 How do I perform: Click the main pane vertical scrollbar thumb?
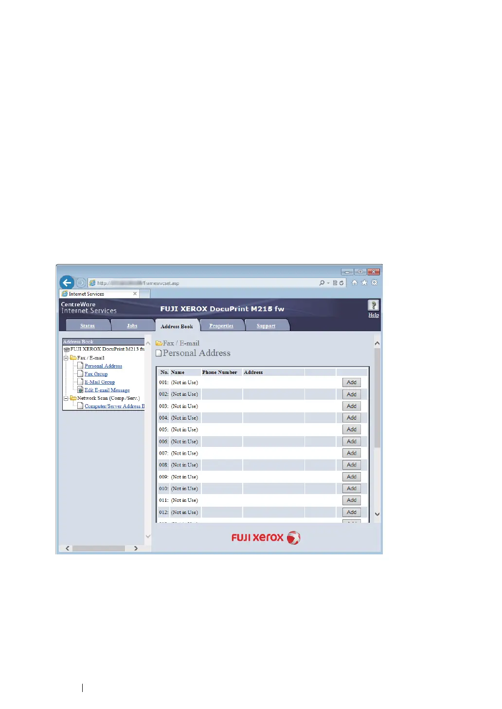tap(377, 398)
